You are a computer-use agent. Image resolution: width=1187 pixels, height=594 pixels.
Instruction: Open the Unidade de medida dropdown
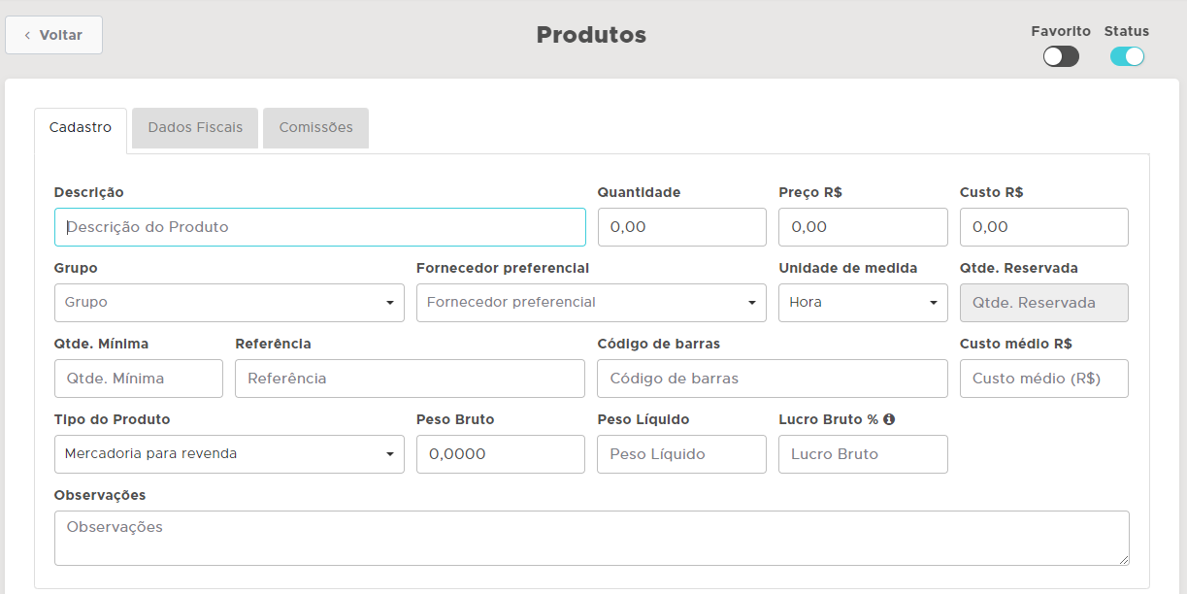point(863,303)
